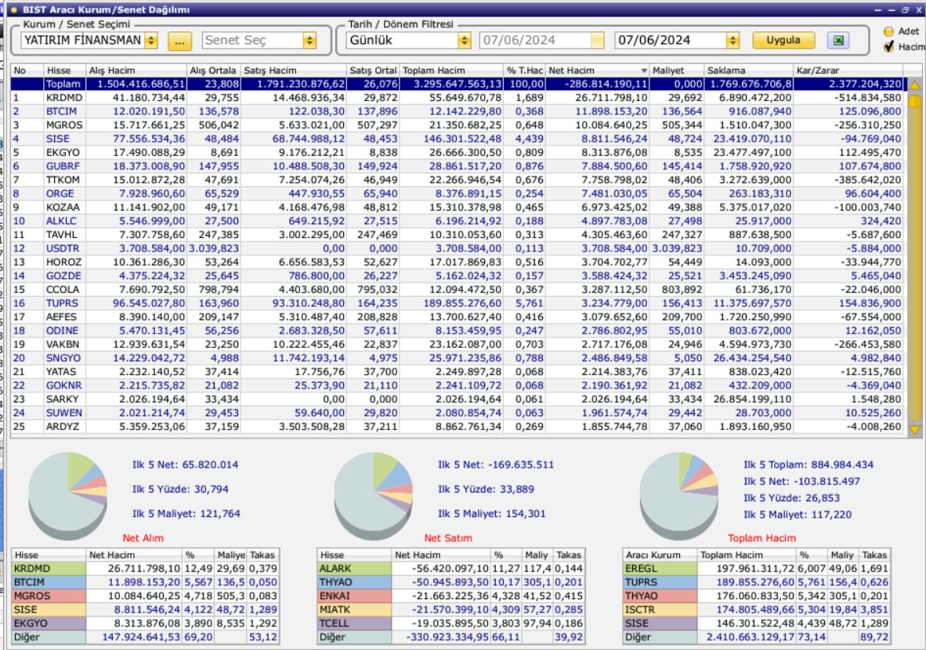Select the Toplam summary row
The image size is (926, 650).
pyautogui.click(x=457, y=84)
